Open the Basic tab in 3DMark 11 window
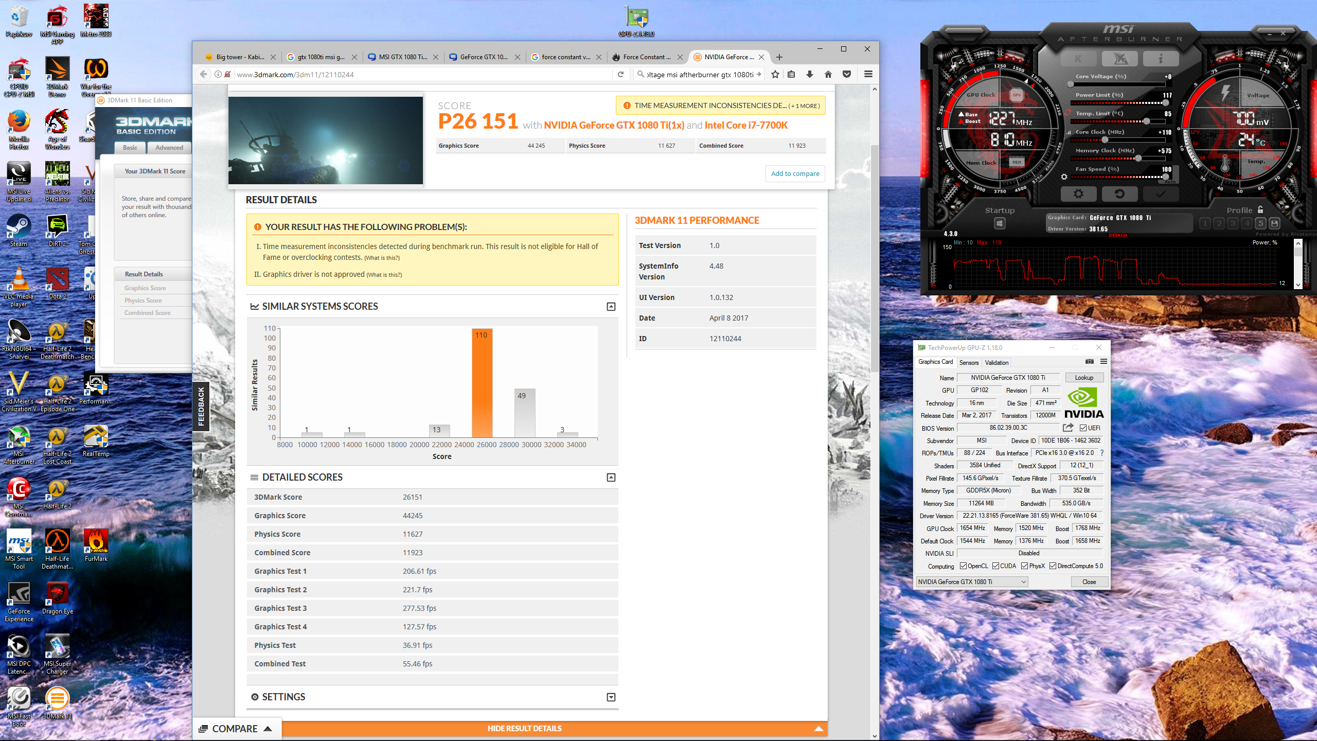Screen dimensions: 1317x741 click(x=130, y=147)
